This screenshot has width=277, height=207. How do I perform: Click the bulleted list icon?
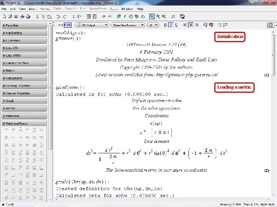220,25
